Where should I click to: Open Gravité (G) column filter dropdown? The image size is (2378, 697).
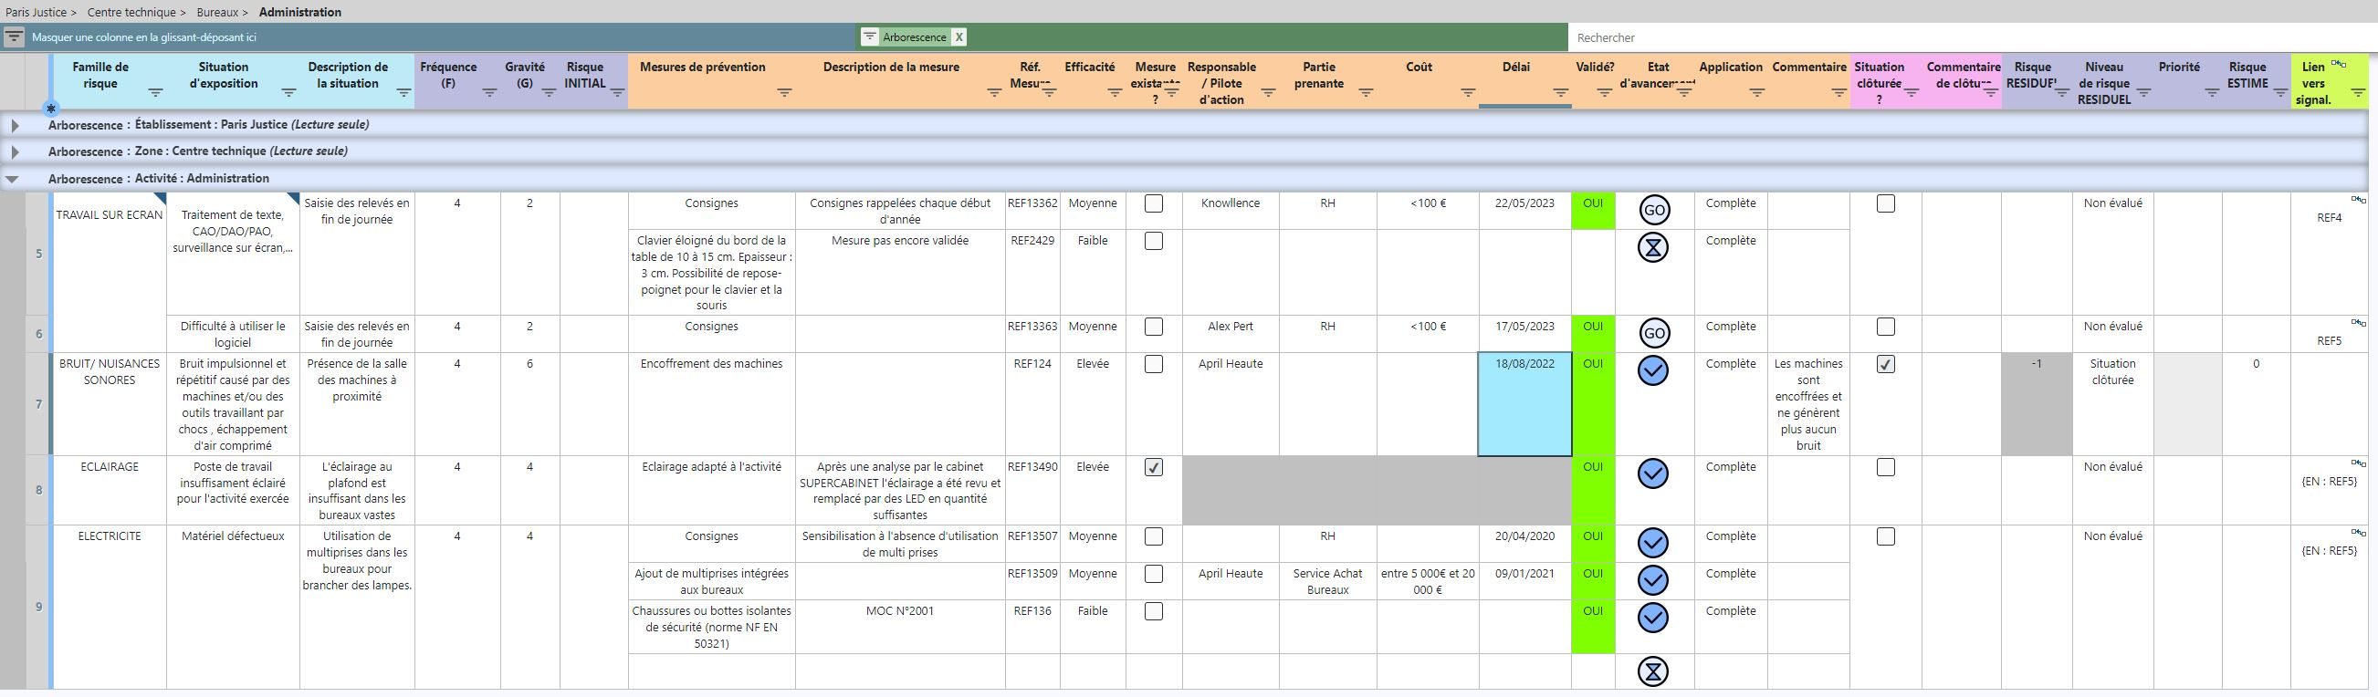coord(549,92)
